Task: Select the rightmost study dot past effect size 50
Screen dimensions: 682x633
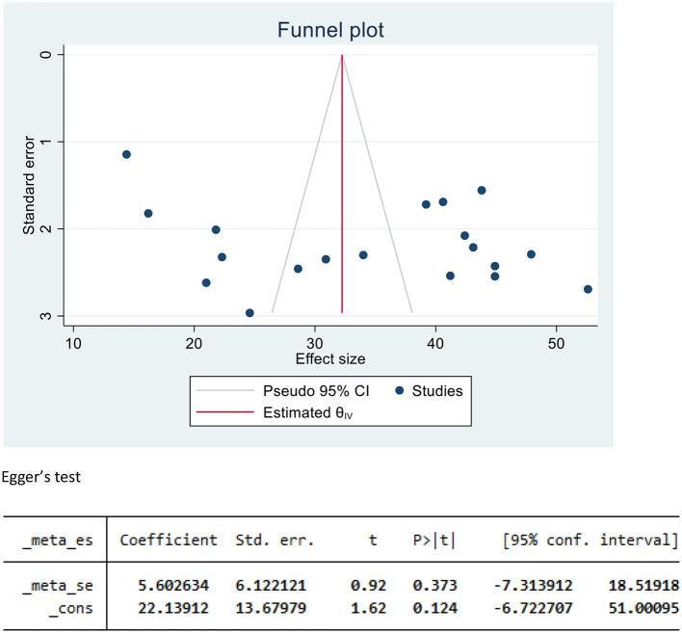Action: [x=588, y=289]
